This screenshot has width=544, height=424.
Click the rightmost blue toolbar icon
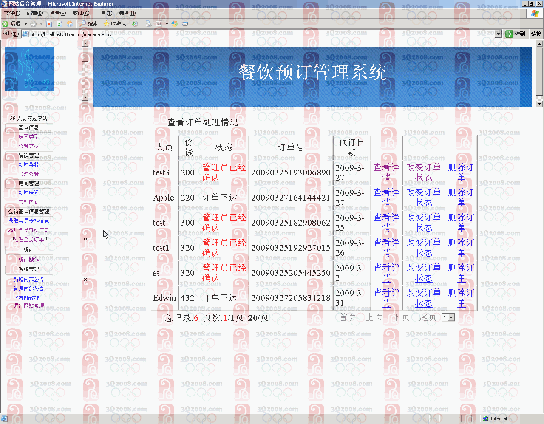[x=185, y=24]
